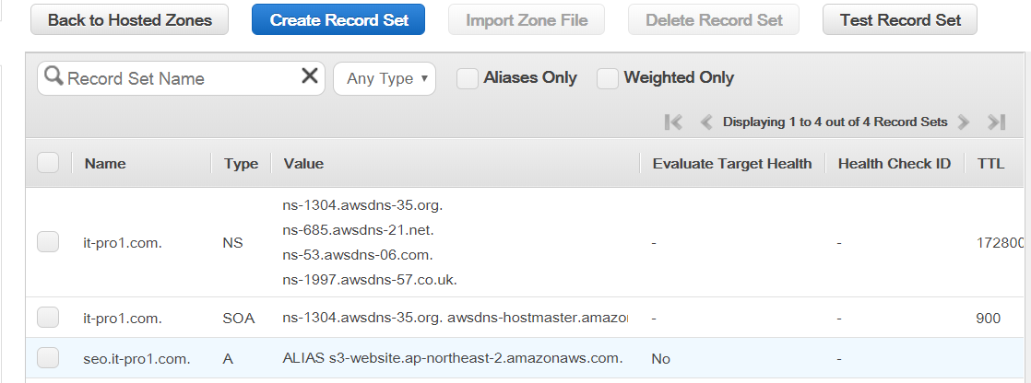The width and height of the screenshot is (1031, 383).
Task: Open the Any Type dropdown
Action: [385, 79]
